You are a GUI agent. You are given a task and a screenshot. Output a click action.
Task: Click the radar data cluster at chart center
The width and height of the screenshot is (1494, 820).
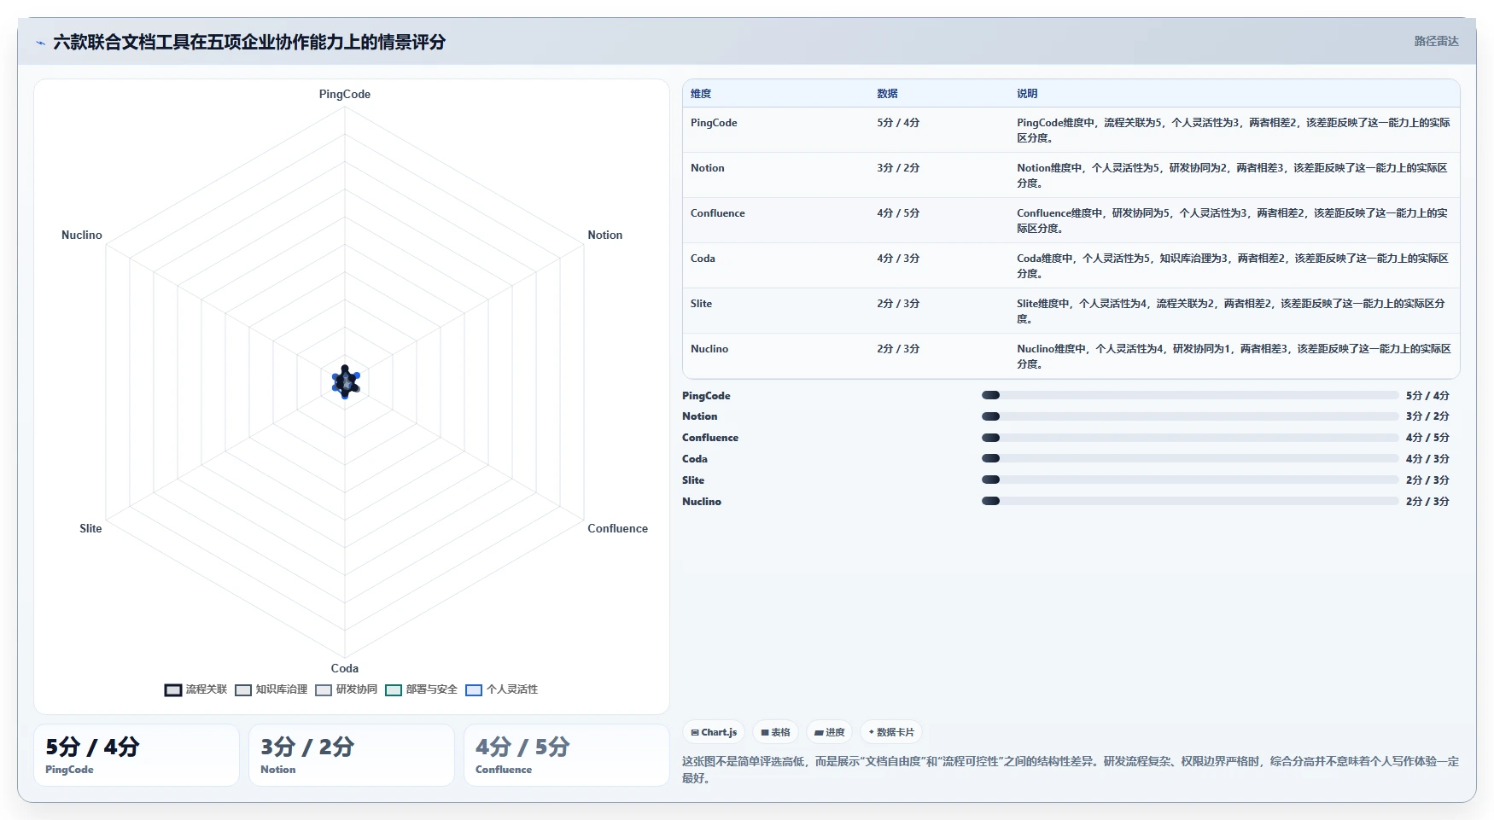(345, 382)
